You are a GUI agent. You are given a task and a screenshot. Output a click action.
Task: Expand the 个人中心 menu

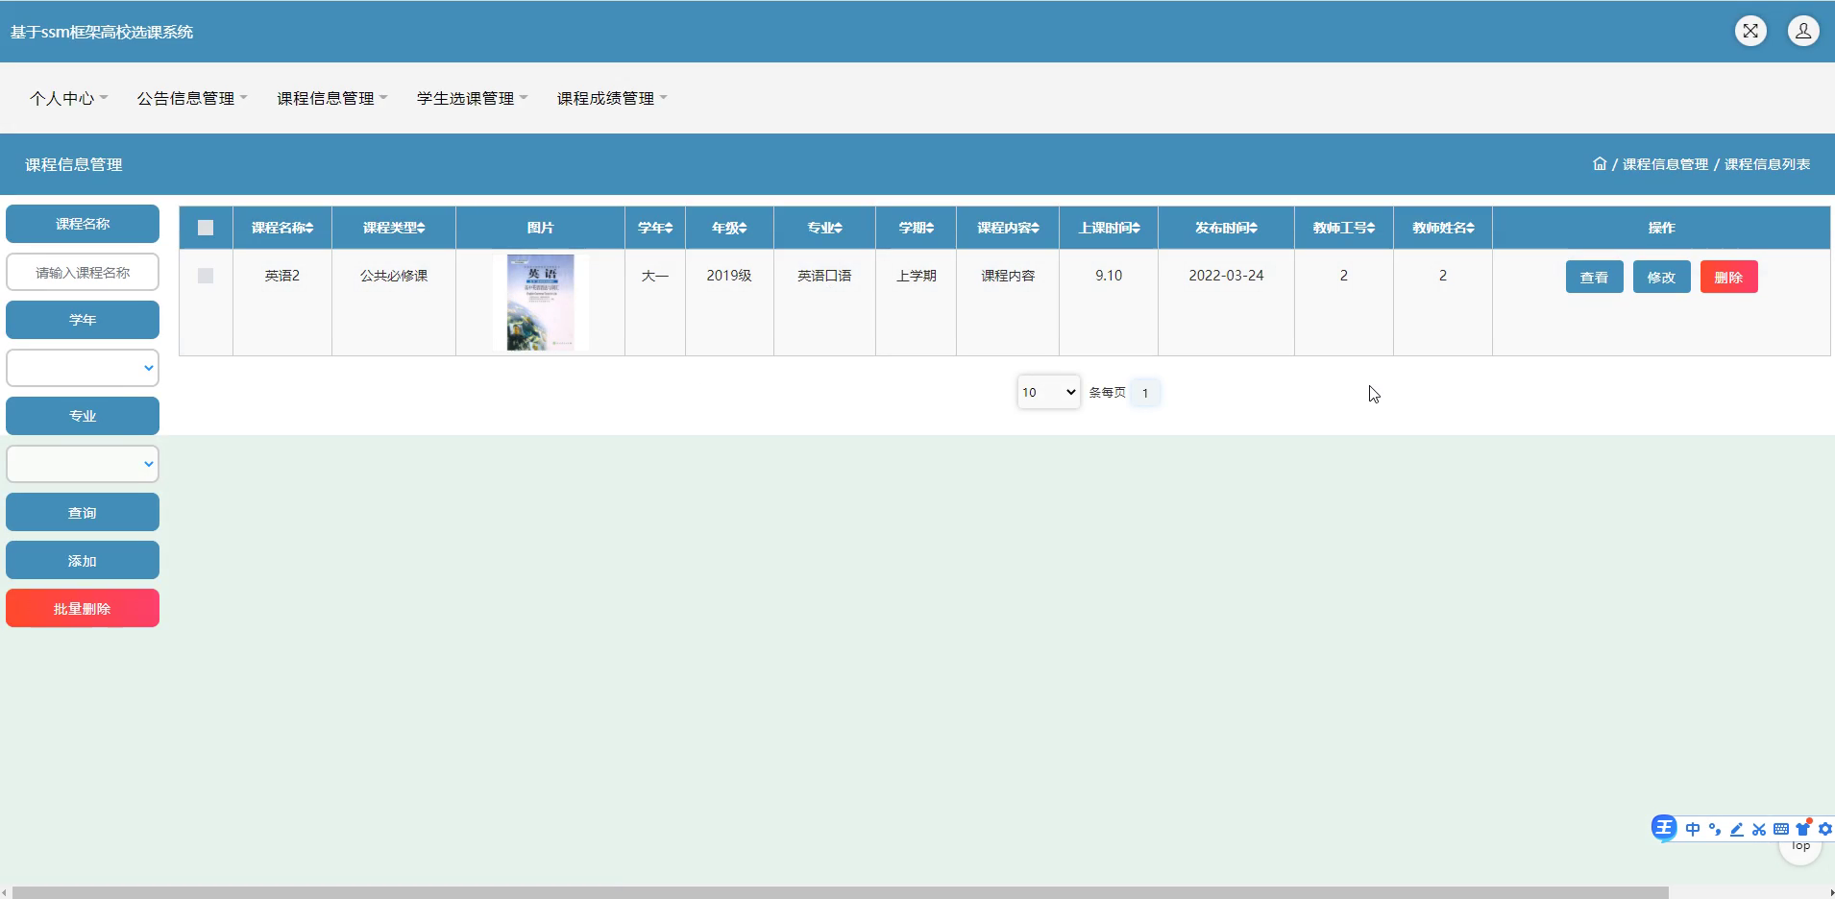(x=68, y=98)
